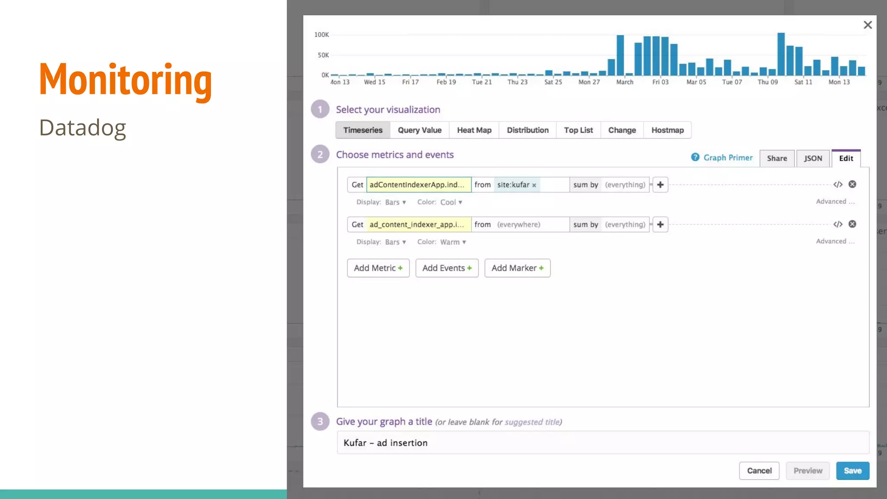Toggle code view for the ad_content_indexer_app row

pyautogui.click(x=838, y=224)
